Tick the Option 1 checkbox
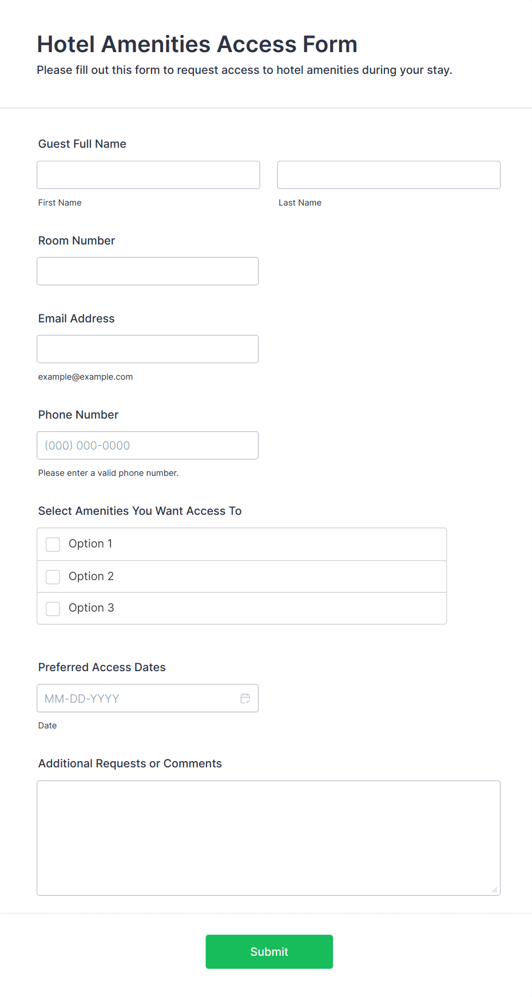 coord(53,544)
